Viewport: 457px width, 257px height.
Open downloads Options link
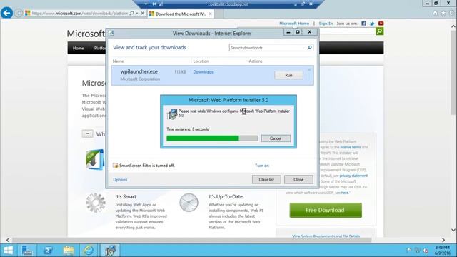[x=120, y=179]
